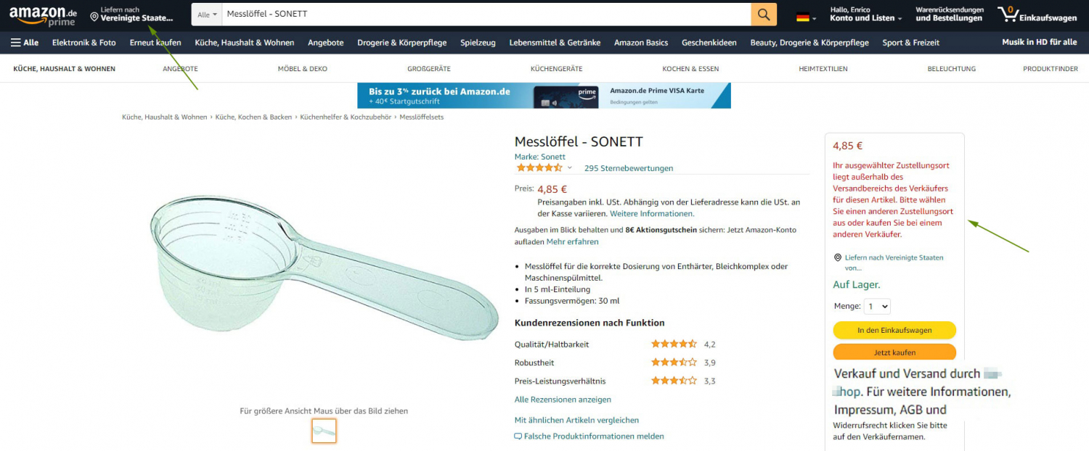This screenshot has height=451, width=1089.
Task: Open Küche, Haushalt & Wohnen nav item
Action: click(245, 43)
